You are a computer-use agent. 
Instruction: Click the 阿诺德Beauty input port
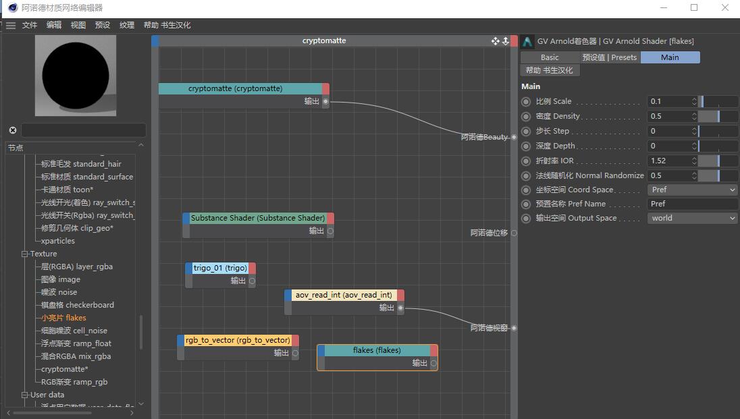[x=514, y=138]
